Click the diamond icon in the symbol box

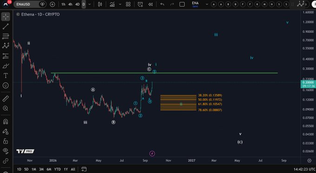pos(42,4)
